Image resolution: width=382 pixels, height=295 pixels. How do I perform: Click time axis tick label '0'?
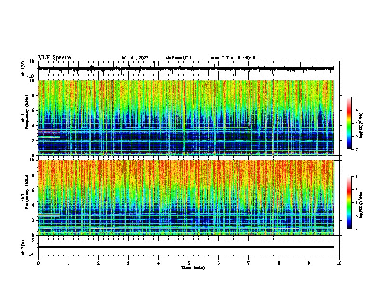pos(38,263)
